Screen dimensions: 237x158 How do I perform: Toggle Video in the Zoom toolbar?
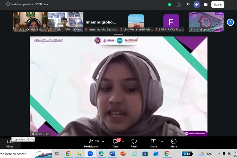[x=10, y=144]
